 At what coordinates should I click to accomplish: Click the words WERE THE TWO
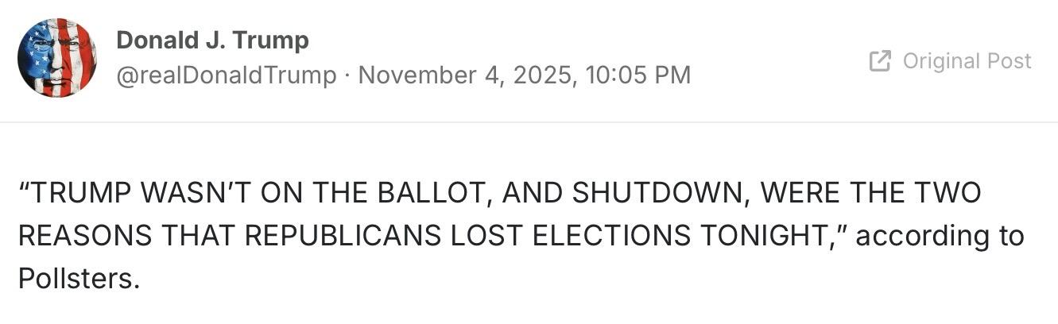874,193
